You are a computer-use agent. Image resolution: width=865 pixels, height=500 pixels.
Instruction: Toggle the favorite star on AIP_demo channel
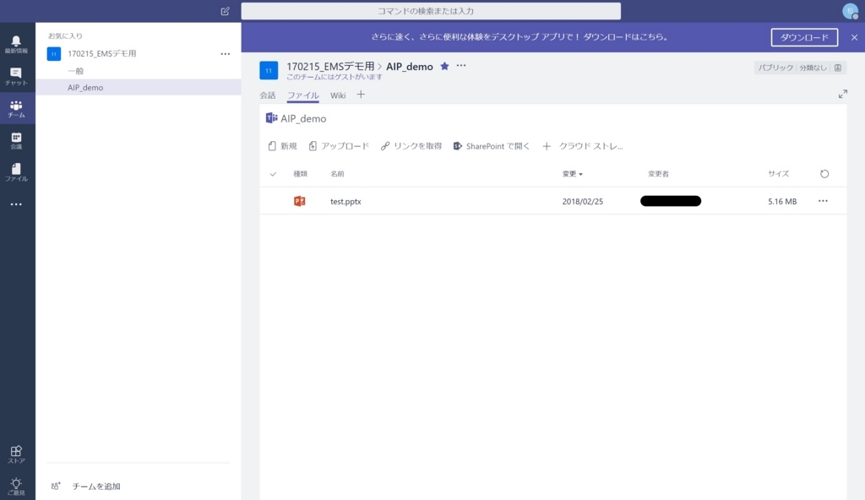coord(444,64)
